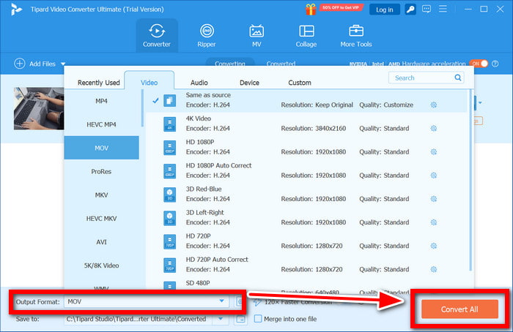Toggle hardware acceleration switch

[x=479, y=64]
